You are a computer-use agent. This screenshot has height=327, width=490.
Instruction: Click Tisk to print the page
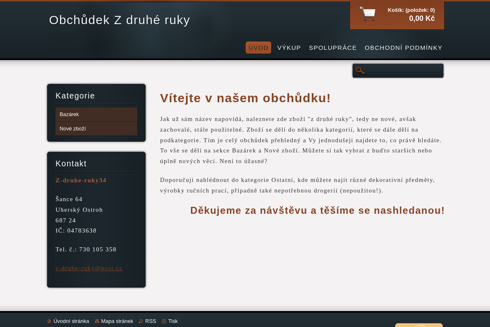coord(173,321)
